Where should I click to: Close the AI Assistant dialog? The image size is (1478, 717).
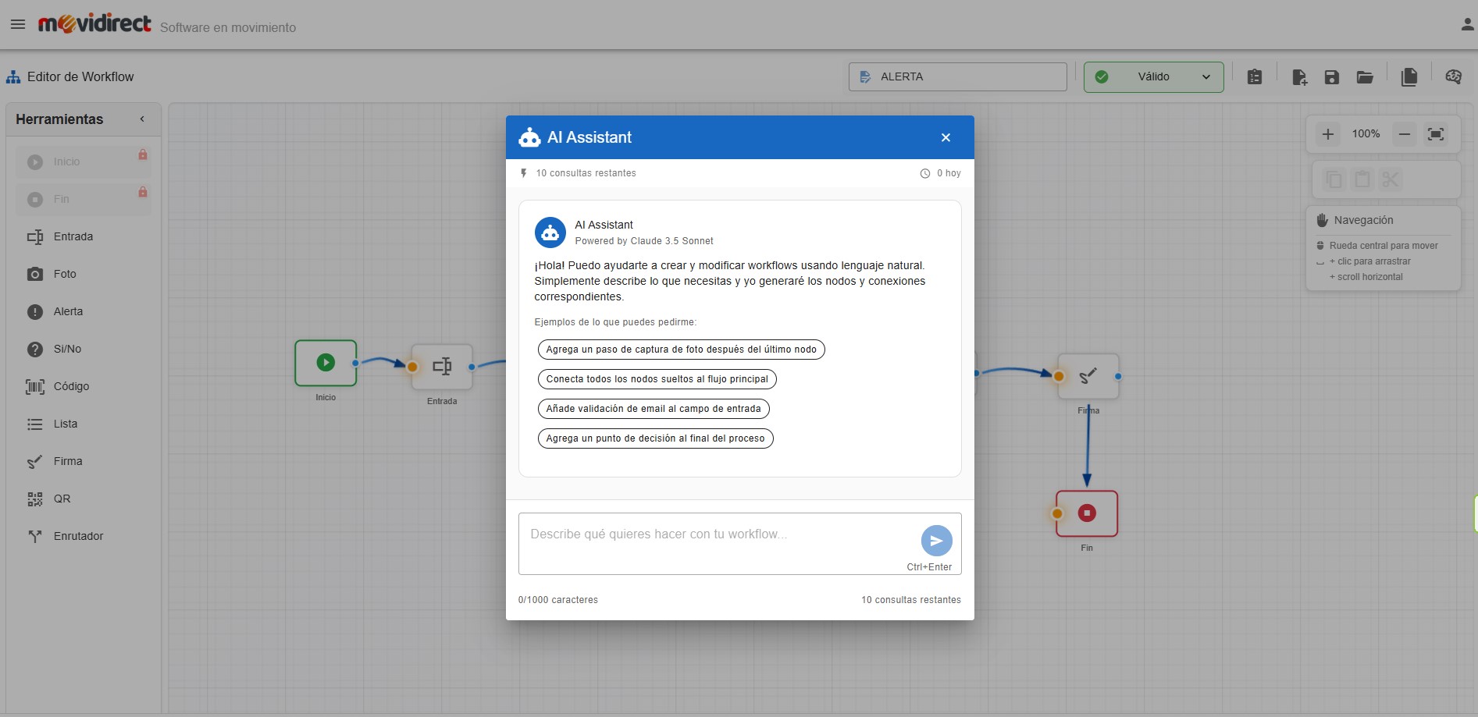pos(946,137)
